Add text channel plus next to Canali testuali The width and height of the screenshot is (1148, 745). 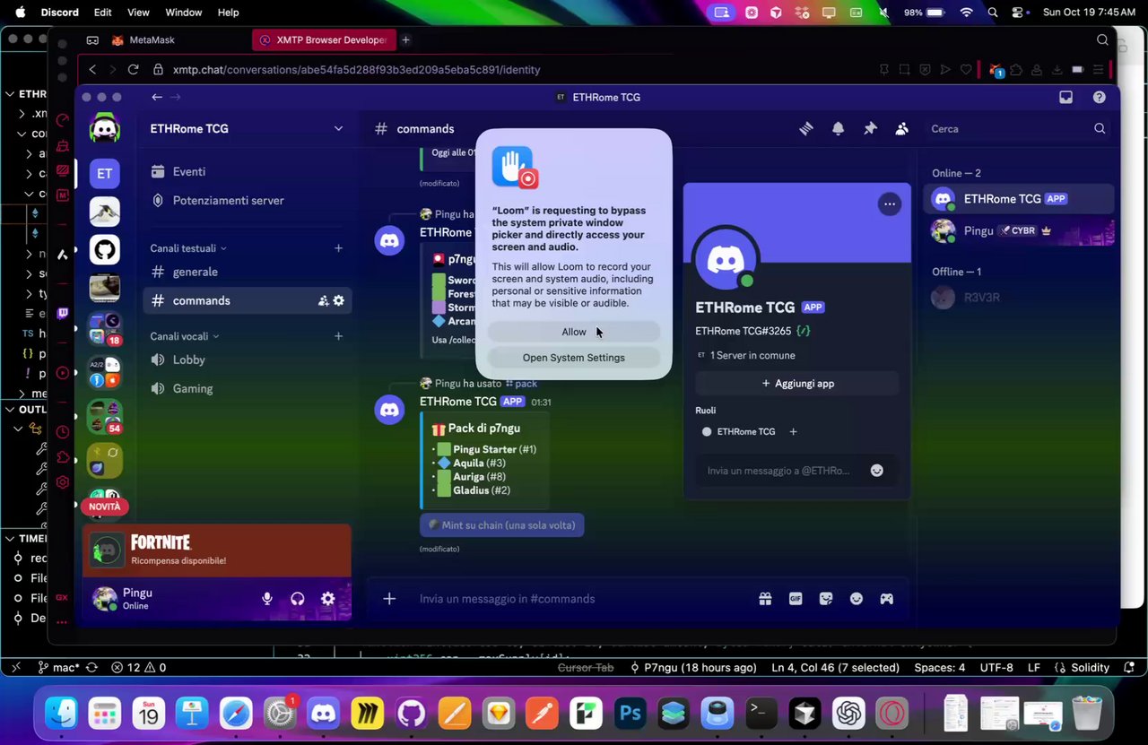pos(338,248)
